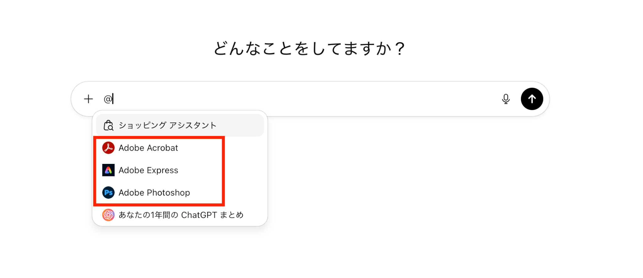Screen dimensions: 643x278
Task: Select the Adobe Photoshop text label
Action: point(154,192)
